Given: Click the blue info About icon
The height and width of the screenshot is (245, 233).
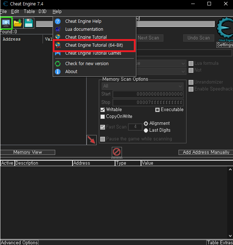Looking at the screenshot, I should click(x=58, y=72).
